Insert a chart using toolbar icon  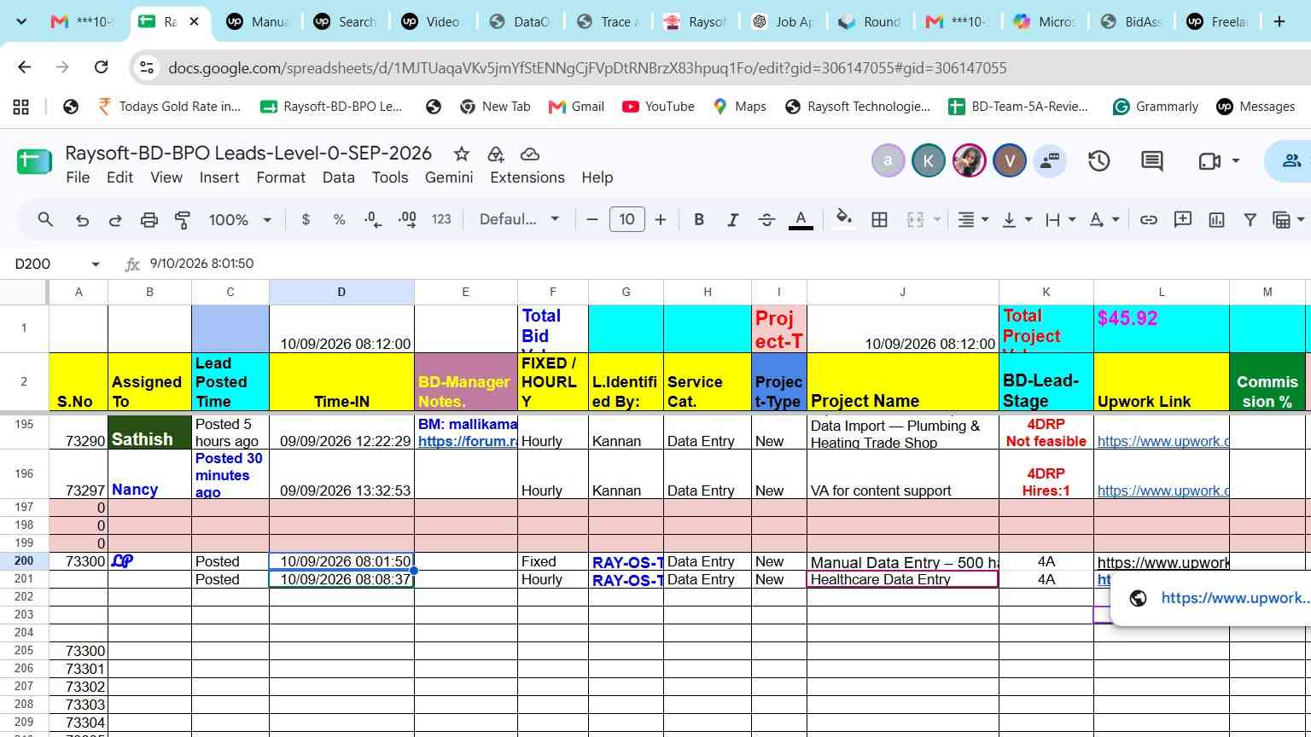pos(1216,220)
